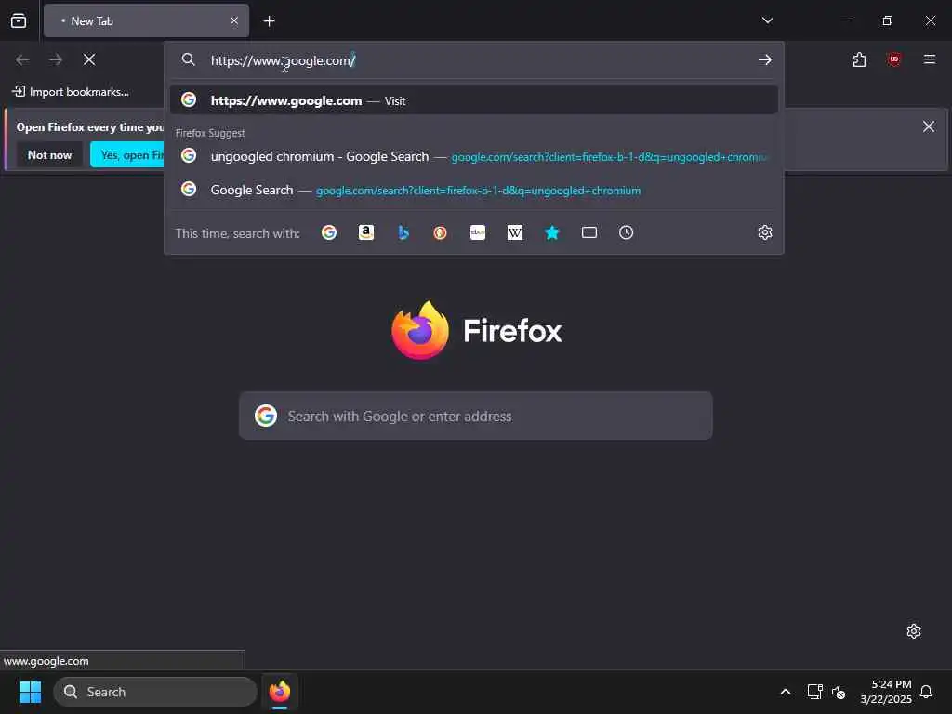This screenshot has height=714, width=952.
Task: Select ungoogled chromium - Google Search suggestion
Action: coord(473,156)
